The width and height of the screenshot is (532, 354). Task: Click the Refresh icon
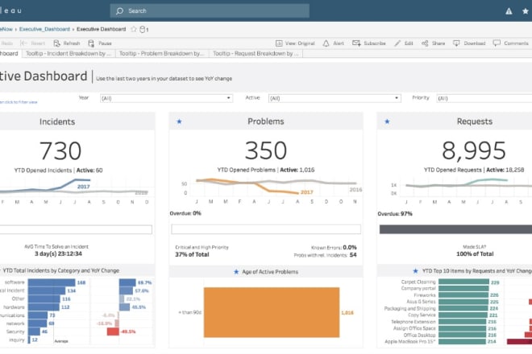[x=56, y=43]
